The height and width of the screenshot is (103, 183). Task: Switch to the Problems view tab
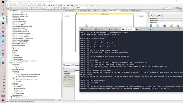click(76, 65)
